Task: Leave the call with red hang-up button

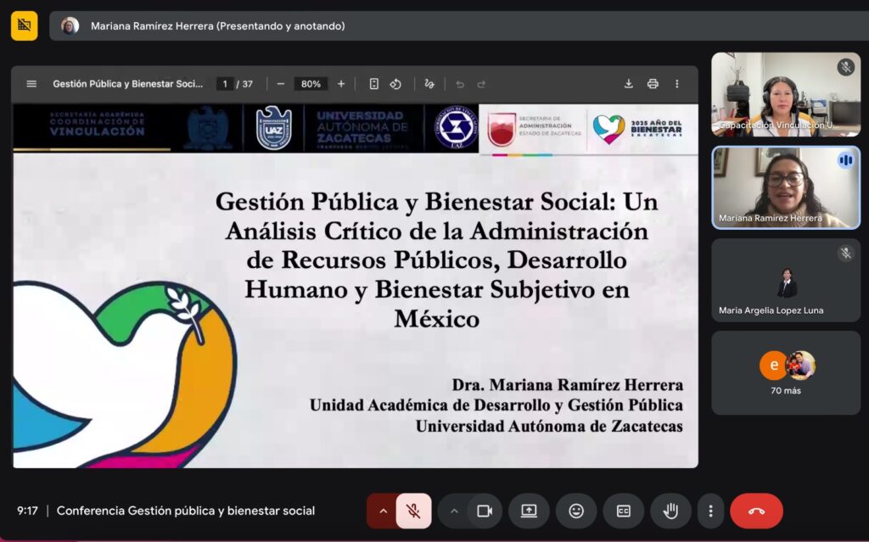Action: [756, 511]
